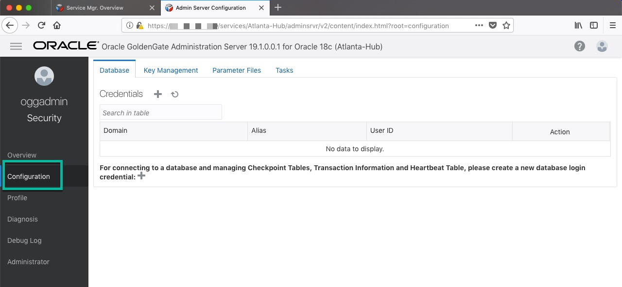Click the Search in table field
Viewport: 622px width, 287px height.
(160, 112)
